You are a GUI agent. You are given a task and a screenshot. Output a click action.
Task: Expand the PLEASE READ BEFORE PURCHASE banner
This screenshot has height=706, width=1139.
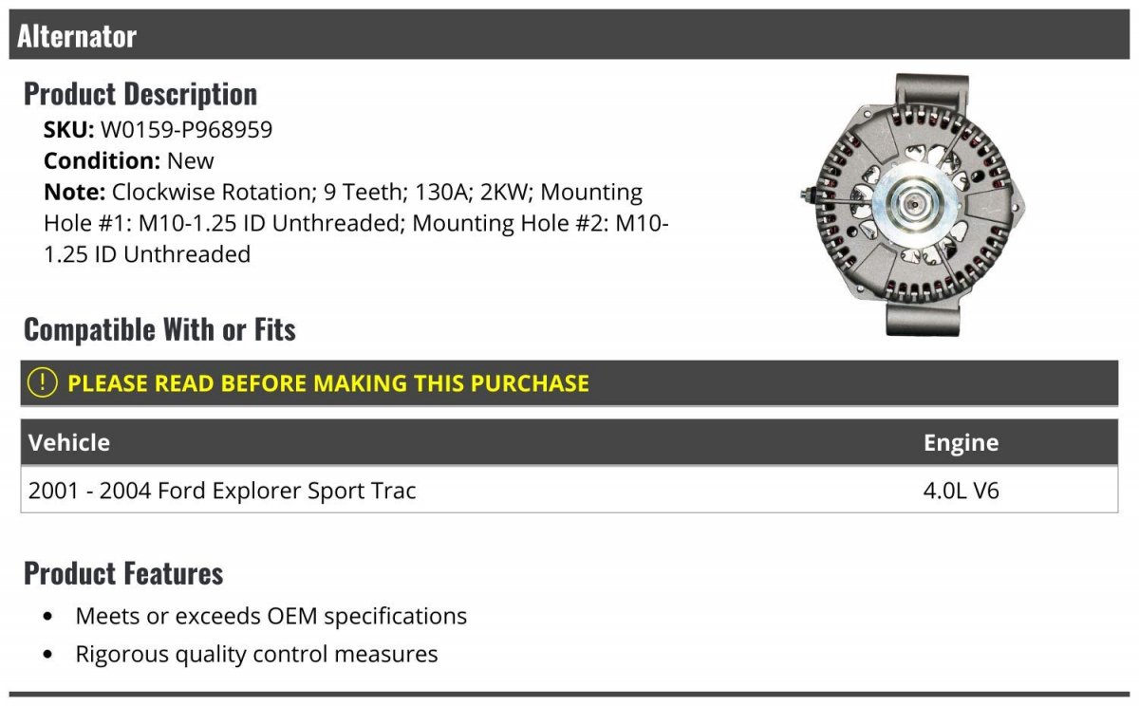click(x=569, y=383)
